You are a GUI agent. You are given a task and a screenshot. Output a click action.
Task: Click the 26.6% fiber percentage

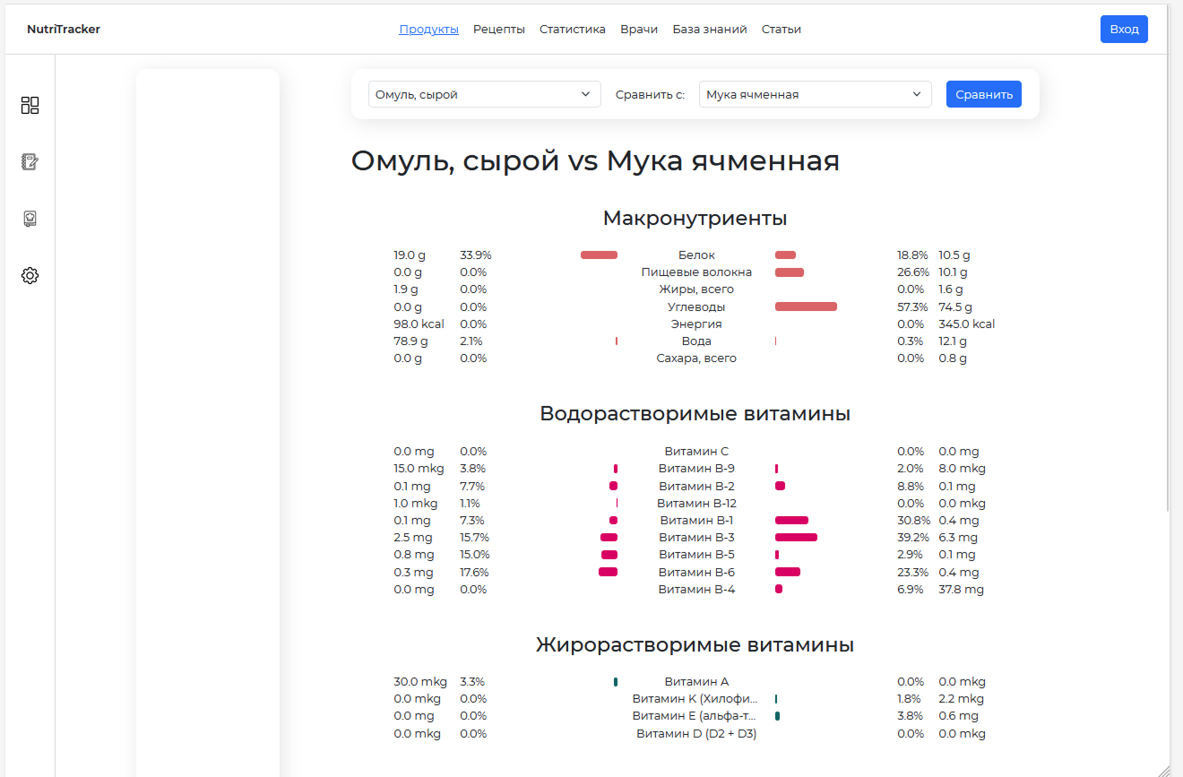[x=912, y=272]
